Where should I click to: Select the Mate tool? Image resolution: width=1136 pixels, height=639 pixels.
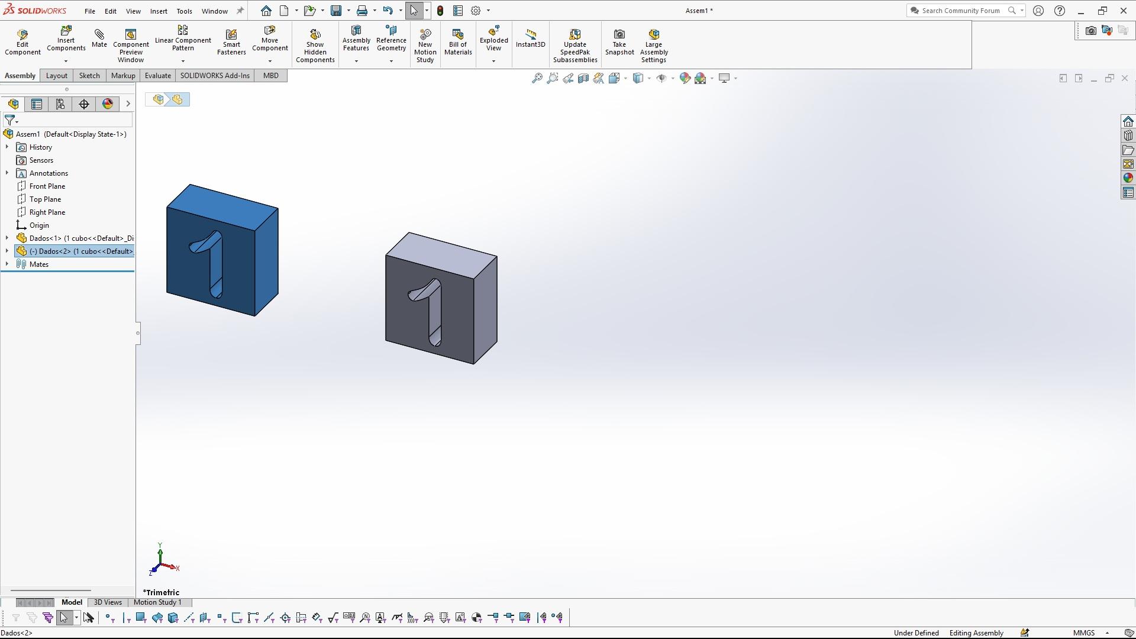[x=99, y=38]
